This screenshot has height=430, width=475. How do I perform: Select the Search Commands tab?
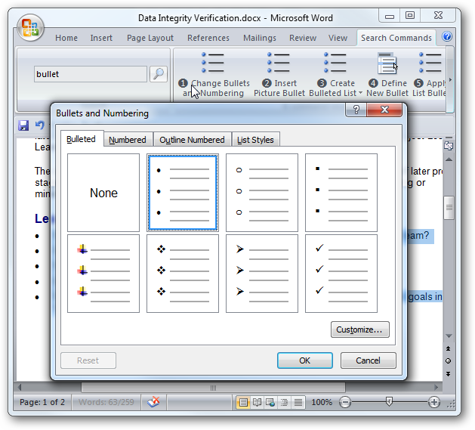click(396, 38)
